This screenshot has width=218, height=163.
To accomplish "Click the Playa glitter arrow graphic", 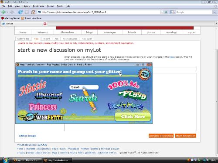I will [x=132, y=95].
